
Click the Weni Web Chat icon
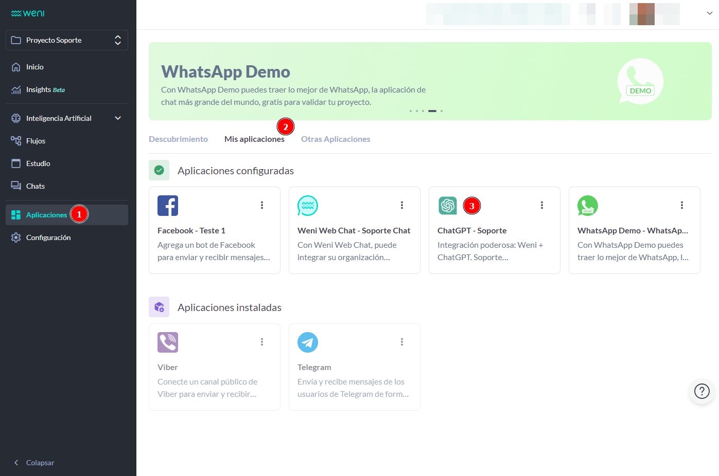click(x=308, y=206)
